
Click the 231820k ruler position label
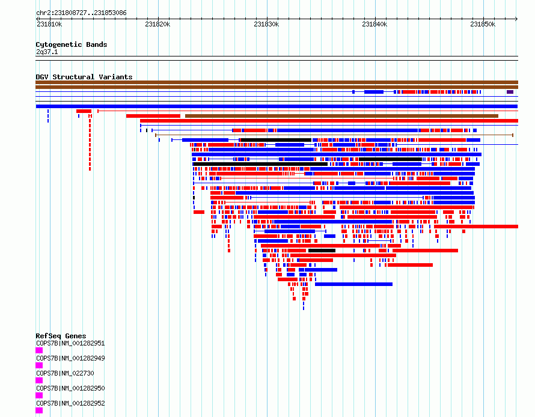coord(157,24)
